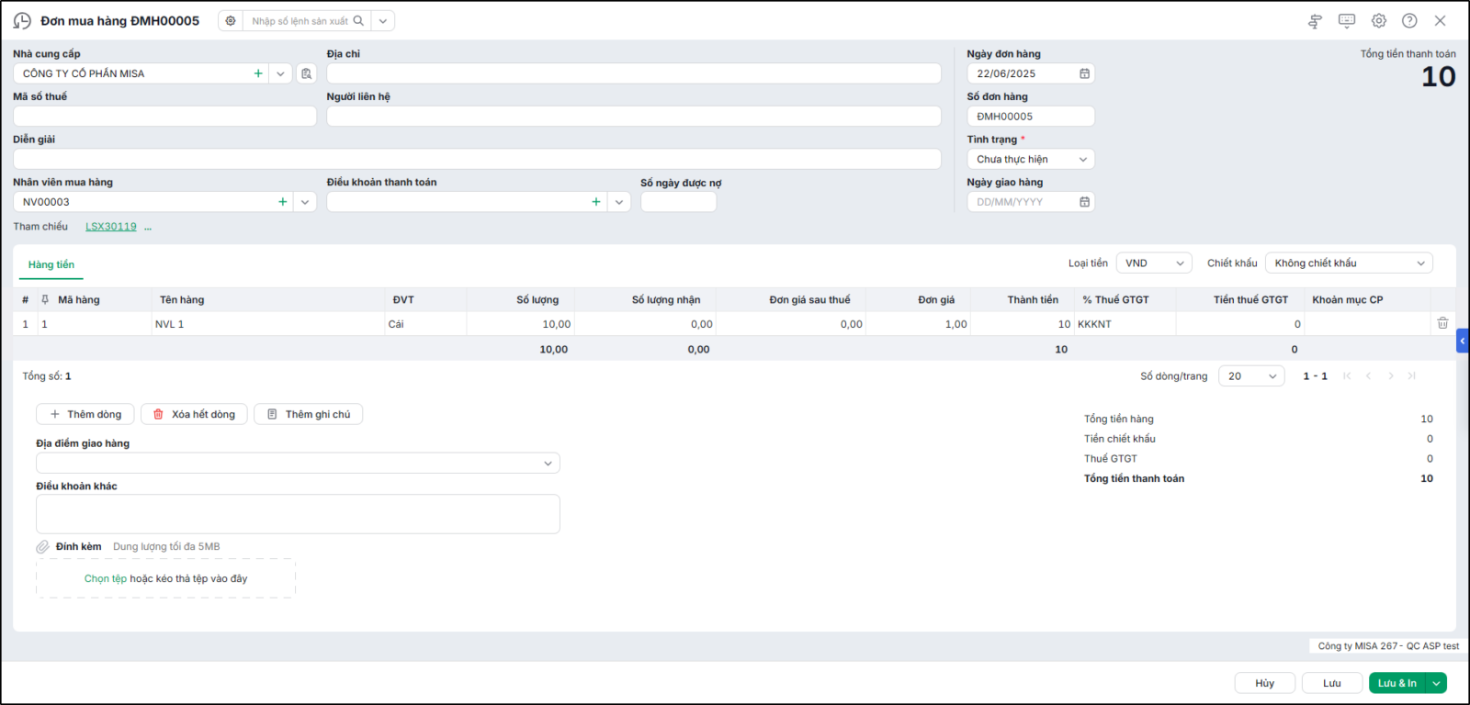Add a new payment term with plus icon

click(596, 202)
